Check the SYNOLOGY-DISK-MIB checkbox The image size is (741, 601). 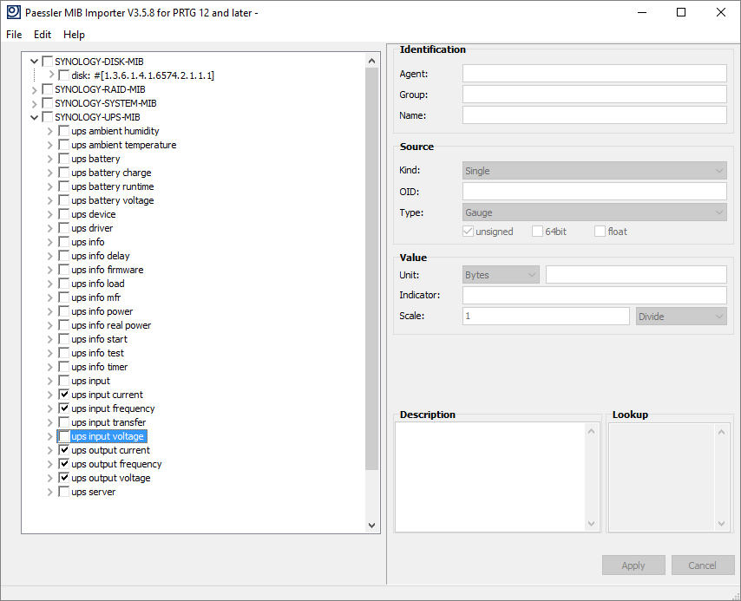coord(47,62)
